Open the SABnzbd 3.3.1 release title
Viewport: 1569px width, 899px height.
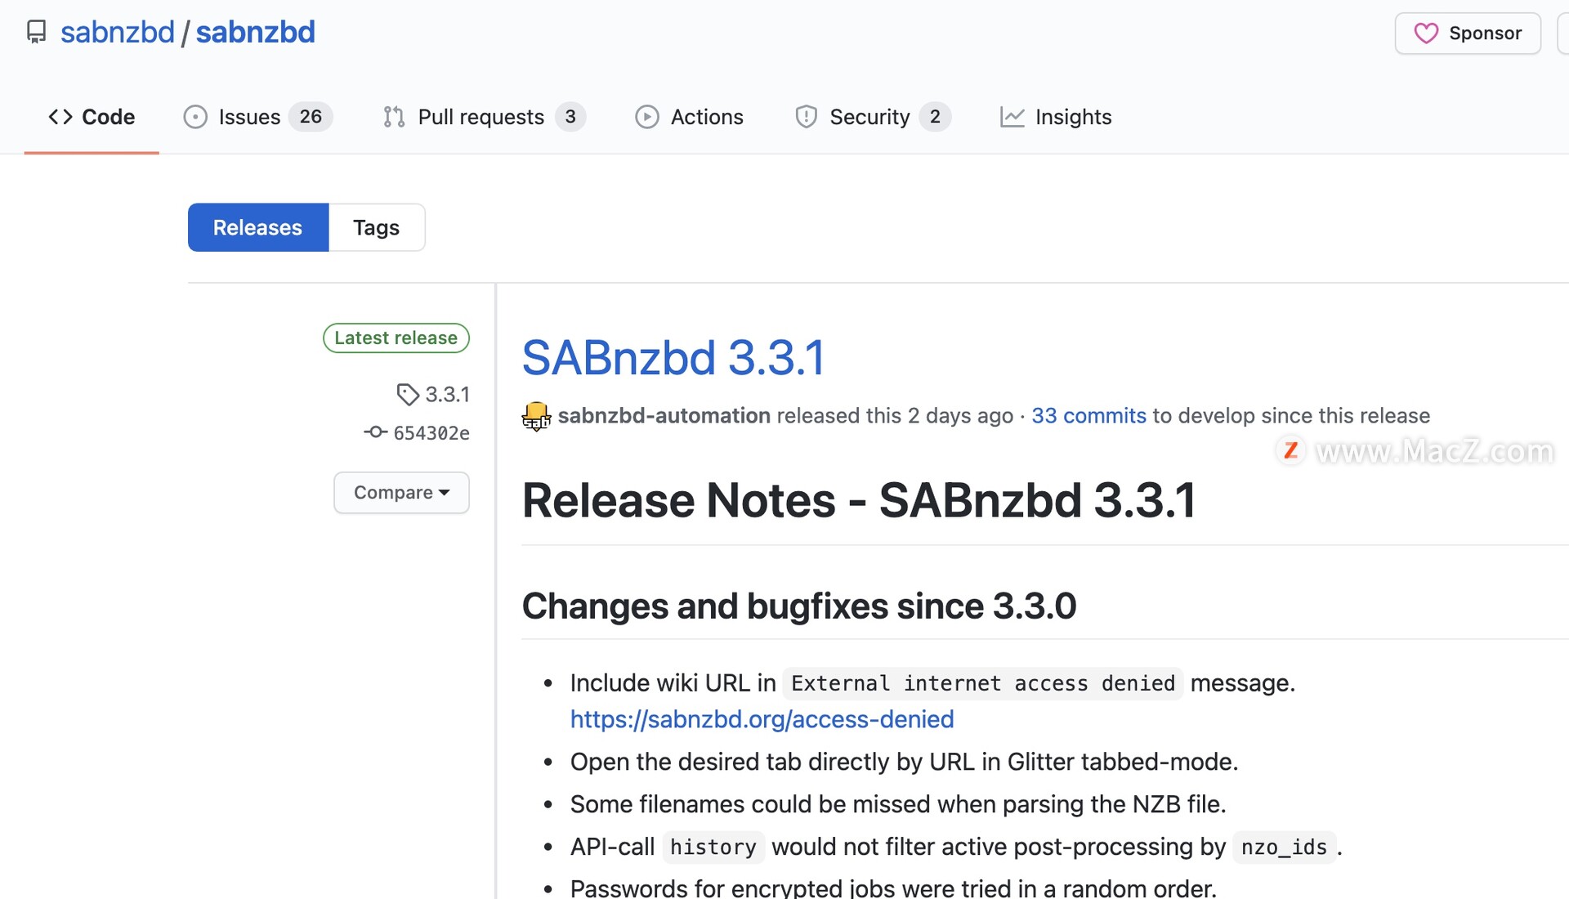[x=673, y=358]
